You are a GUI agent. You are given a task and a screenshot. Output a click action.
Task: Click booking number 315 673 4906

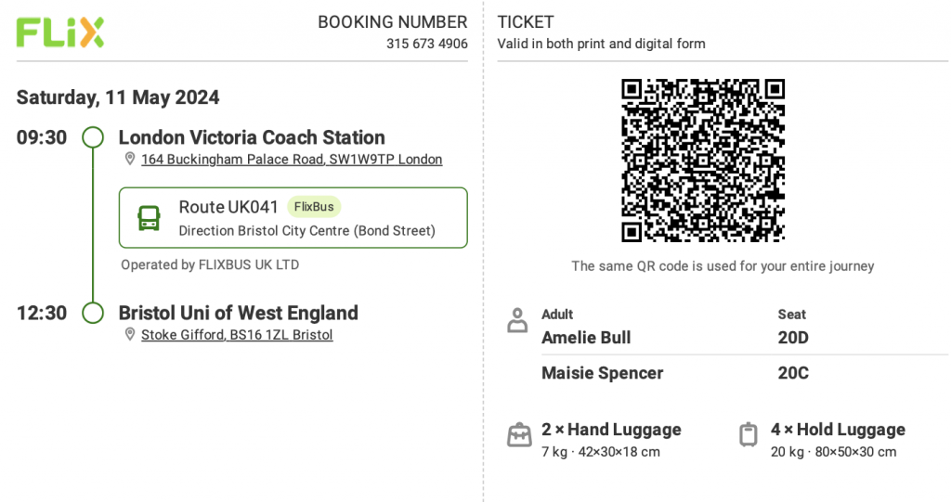click(427, 44)
